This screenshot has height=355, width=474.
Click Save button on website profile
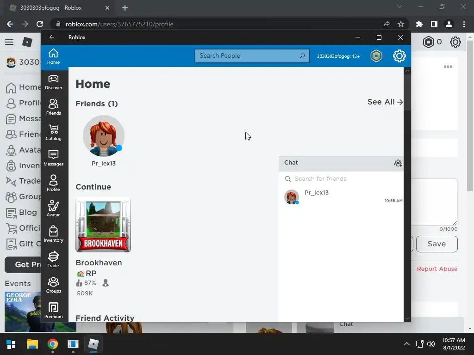(437, 244)
